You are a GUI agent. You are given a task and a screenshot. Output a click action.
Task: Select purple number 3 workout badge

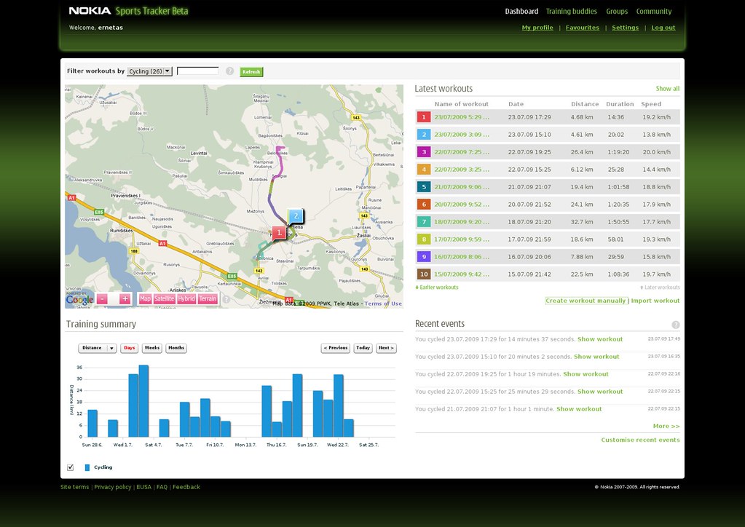click(424, 152)
